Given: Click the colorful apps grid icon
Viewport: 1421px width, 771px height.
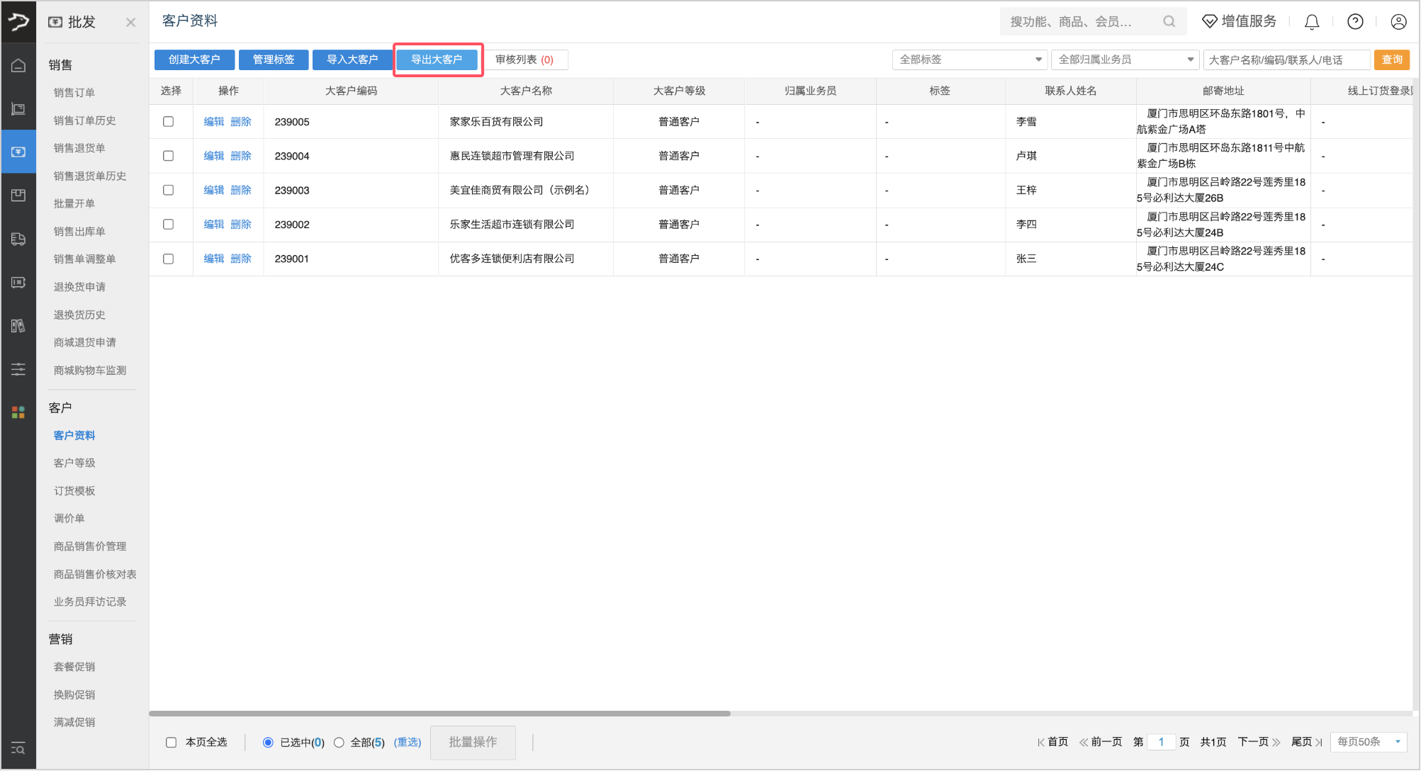Looking at the screenshot, I should (18, 412).
